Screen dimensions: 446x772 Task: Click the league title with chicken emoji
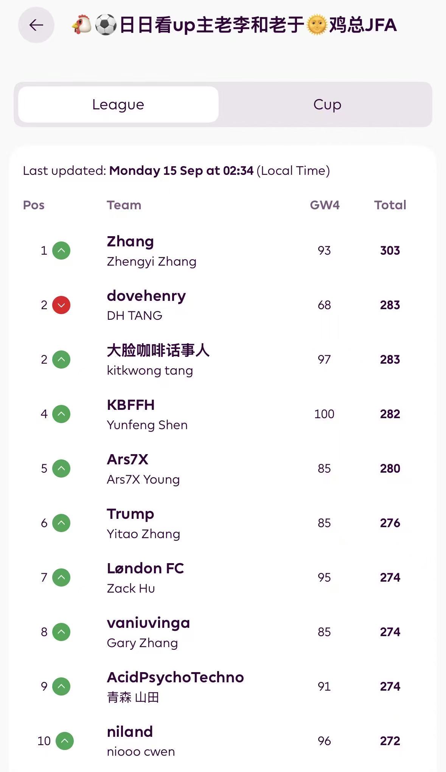click(x=235, y=25)
